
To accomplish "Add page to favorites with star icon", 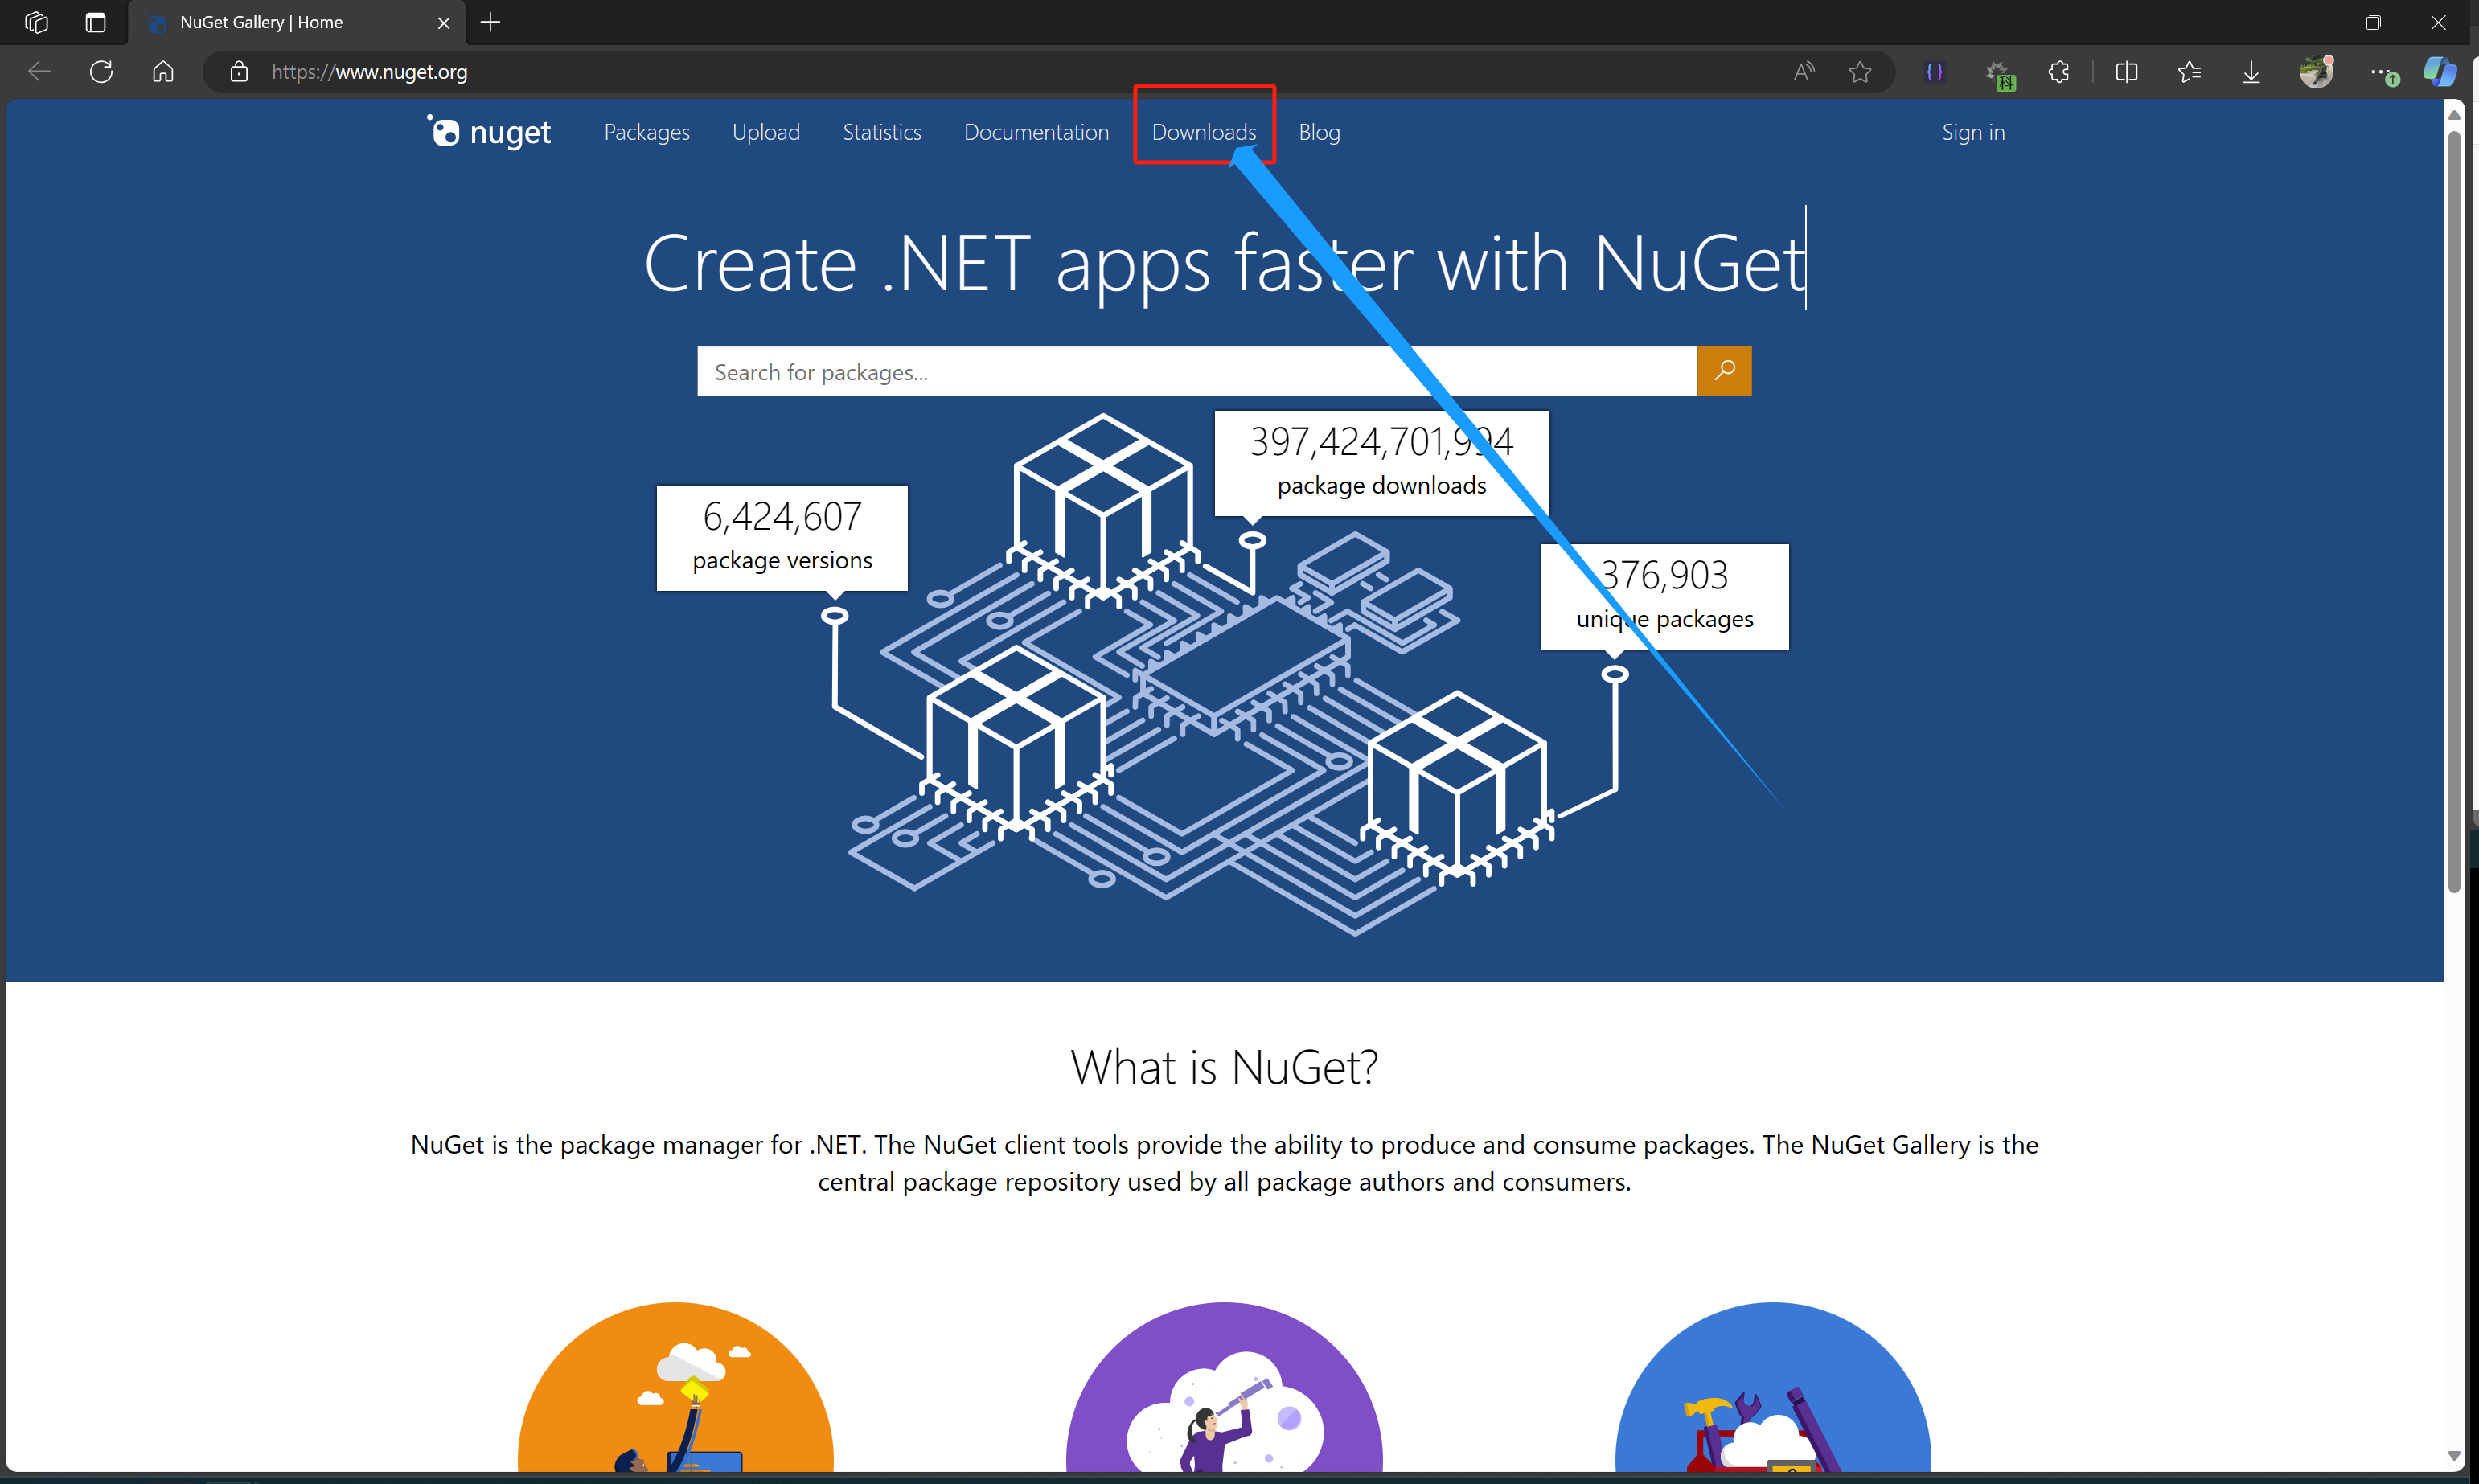I will coord(1860,72).
